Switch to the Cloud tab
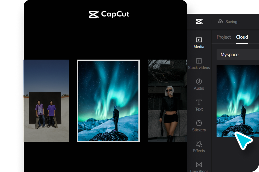Viewport: 259px width, 172px height. pyautogui.click(x=242, y=37)
